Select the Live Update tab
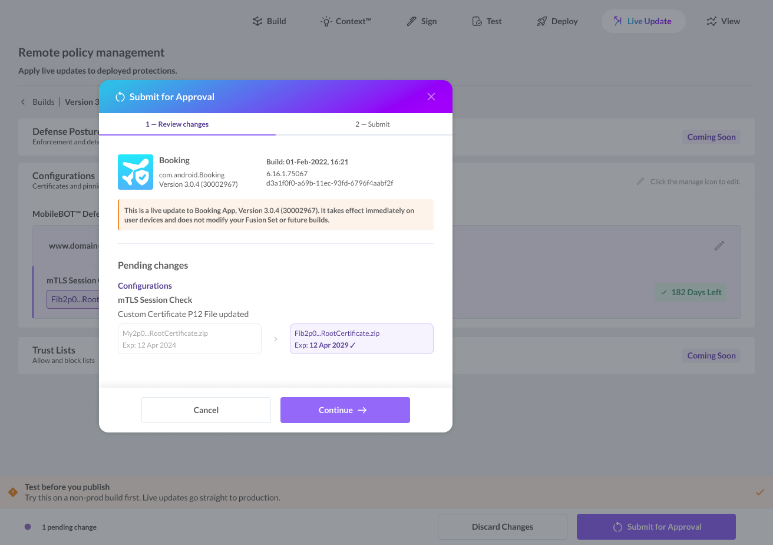This screenshot has height=545, width=773. 643,21
